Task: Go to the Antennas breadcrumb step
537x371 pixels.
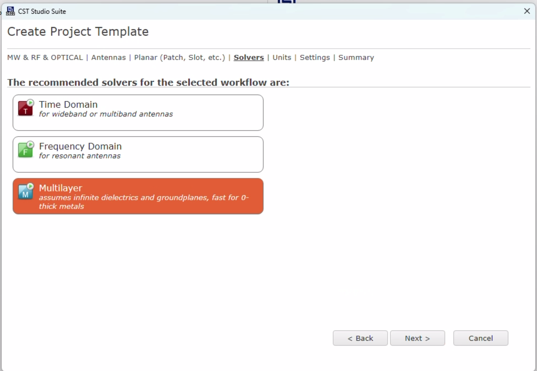Action: [108, 57]
